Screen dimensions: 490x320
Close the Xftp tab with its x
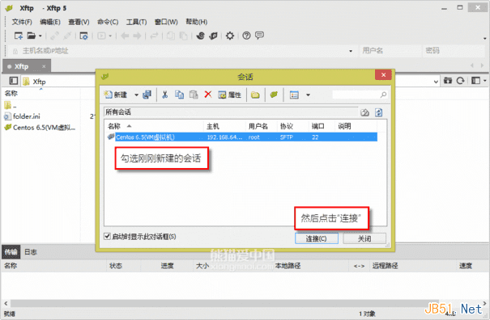click(x=44, y=66)
